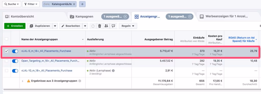This screenshot has height=94, width=261.
Task: Click the green Erstellen button
Action: tap(15, 26)
